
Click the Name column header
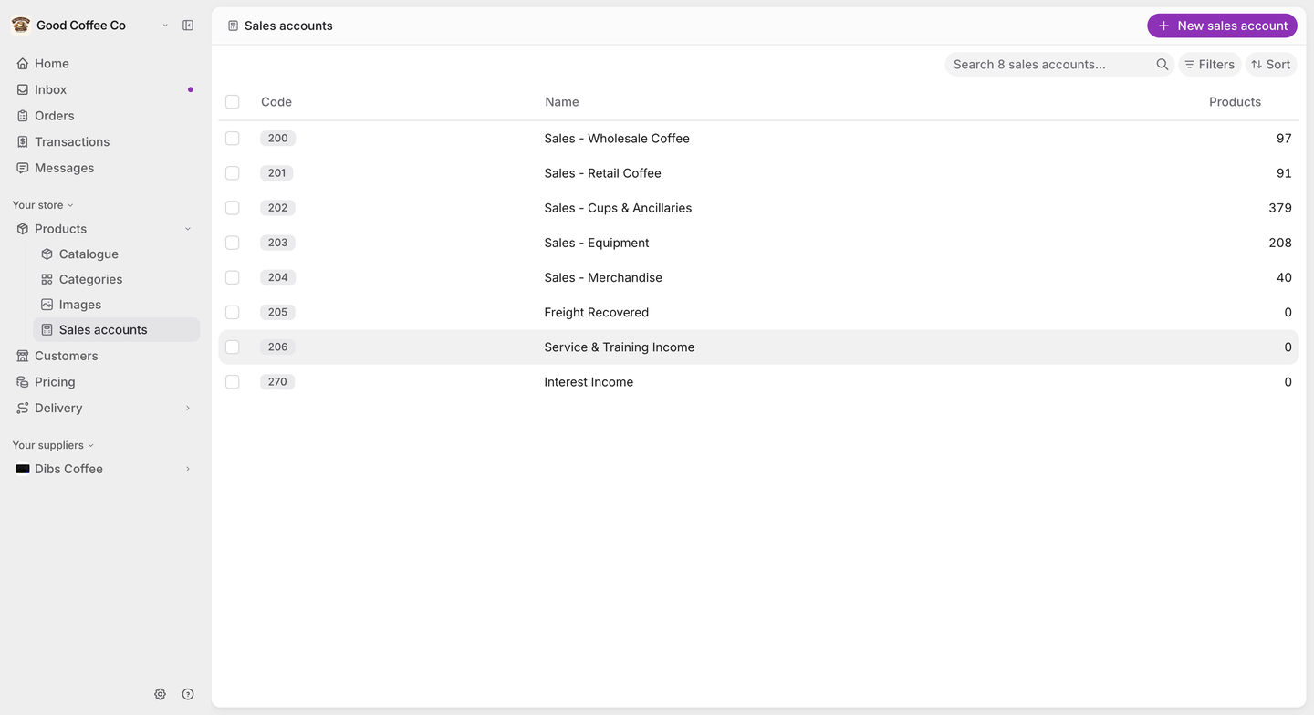[562, 102]
